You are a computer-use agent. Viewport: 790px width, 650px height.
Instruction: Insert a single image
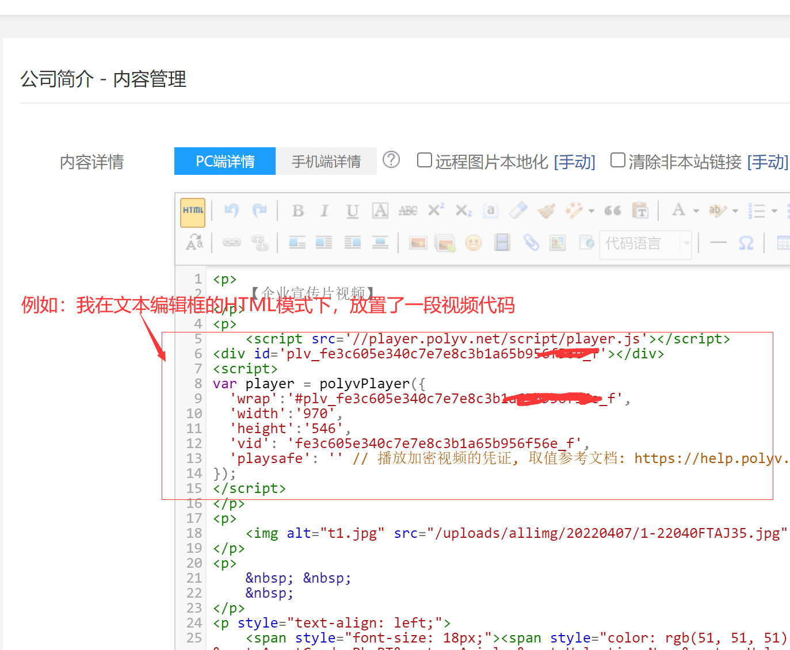[x=418, y=243]
